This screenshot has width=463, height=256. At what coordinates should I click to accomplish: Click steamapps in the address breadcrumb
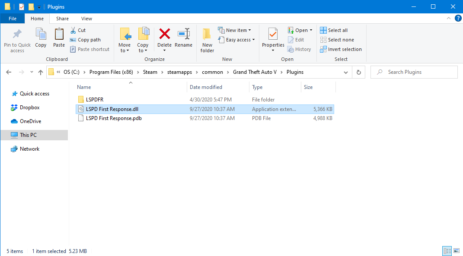[x=179, y=72]
